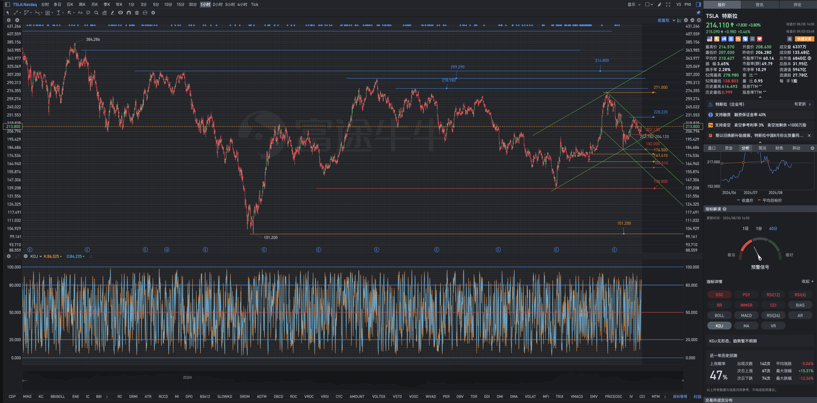Select the trend line drawing tool
The image size is (817, 403).
point(16,13)
